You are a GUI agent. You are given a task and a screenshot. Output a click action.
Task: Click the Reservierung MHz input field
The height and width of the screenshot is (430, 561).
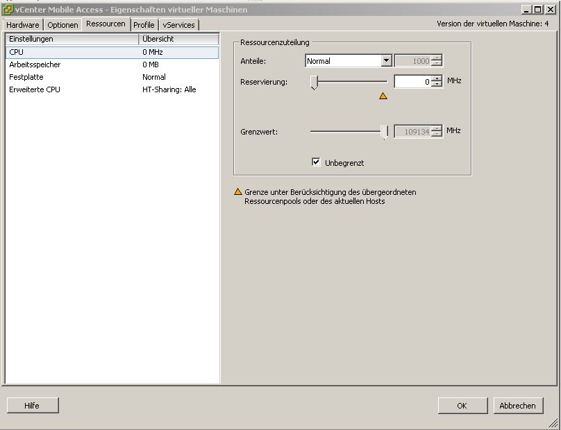click(x=412, y=82)
